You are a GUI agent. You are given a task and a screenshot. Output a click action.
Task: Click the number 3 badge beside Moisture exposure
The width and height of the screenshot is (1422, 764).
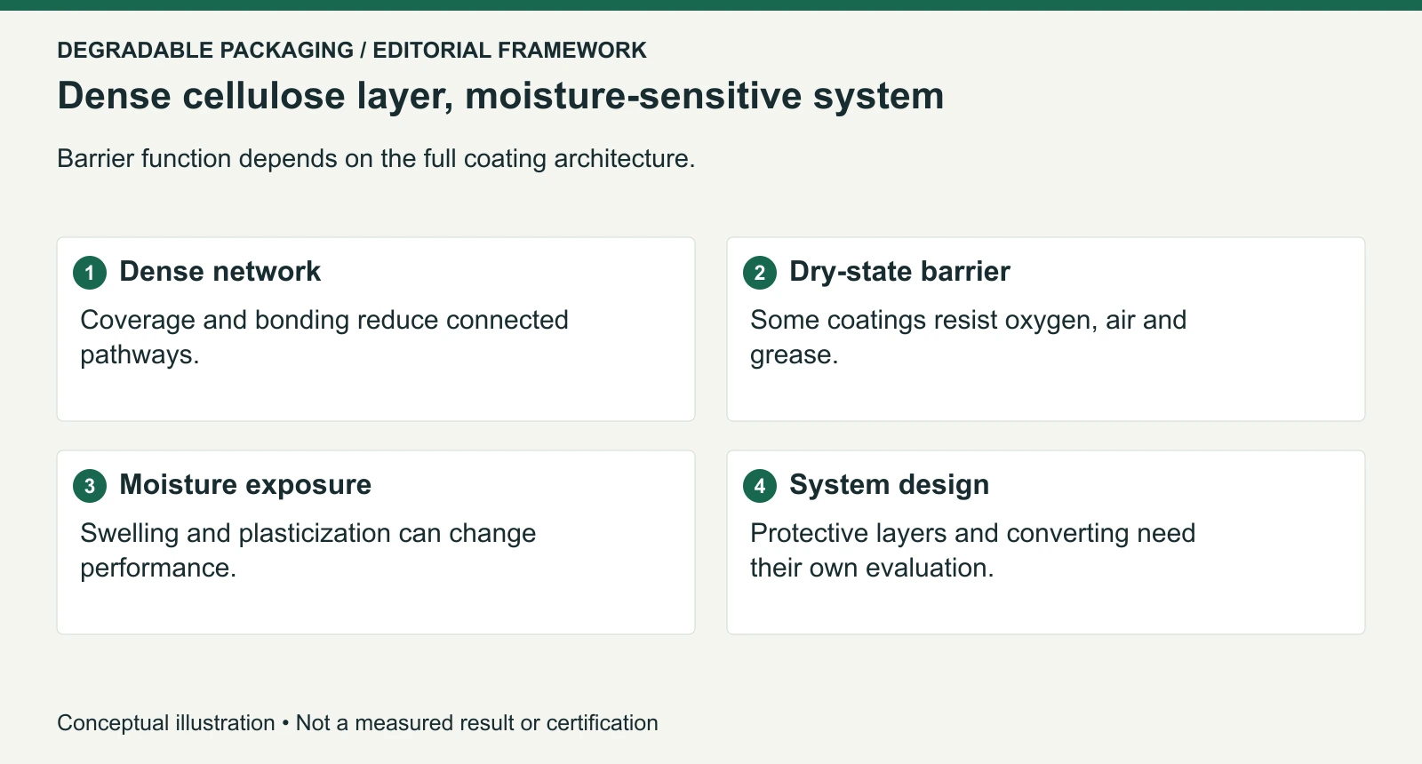[90, 486]
